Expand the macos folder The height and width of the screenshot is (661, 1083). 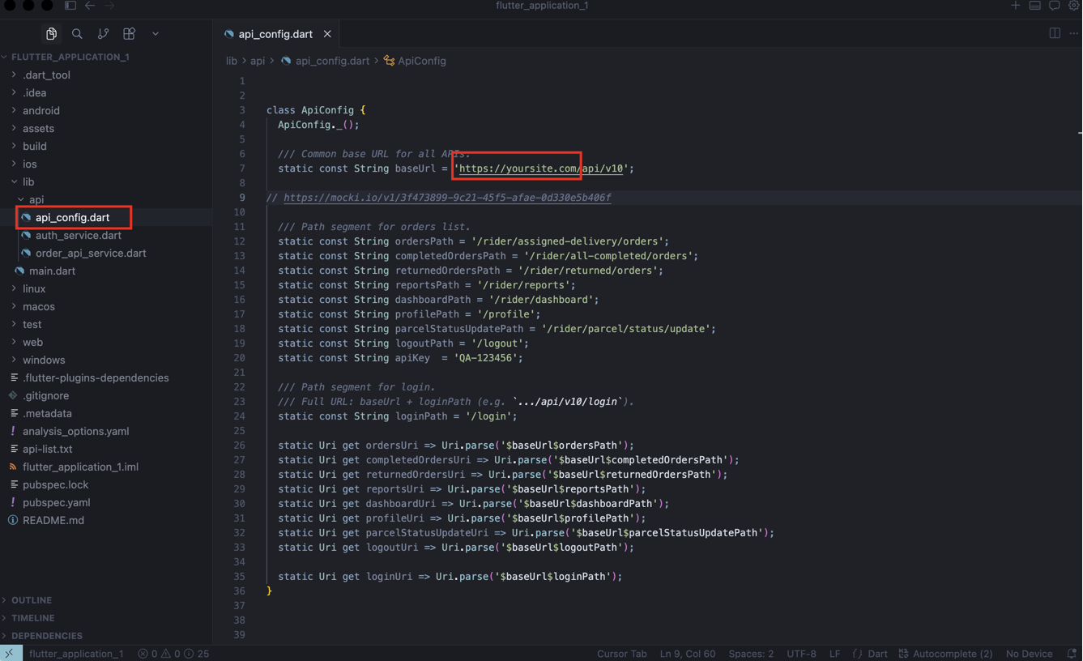(x=38, y=306)
